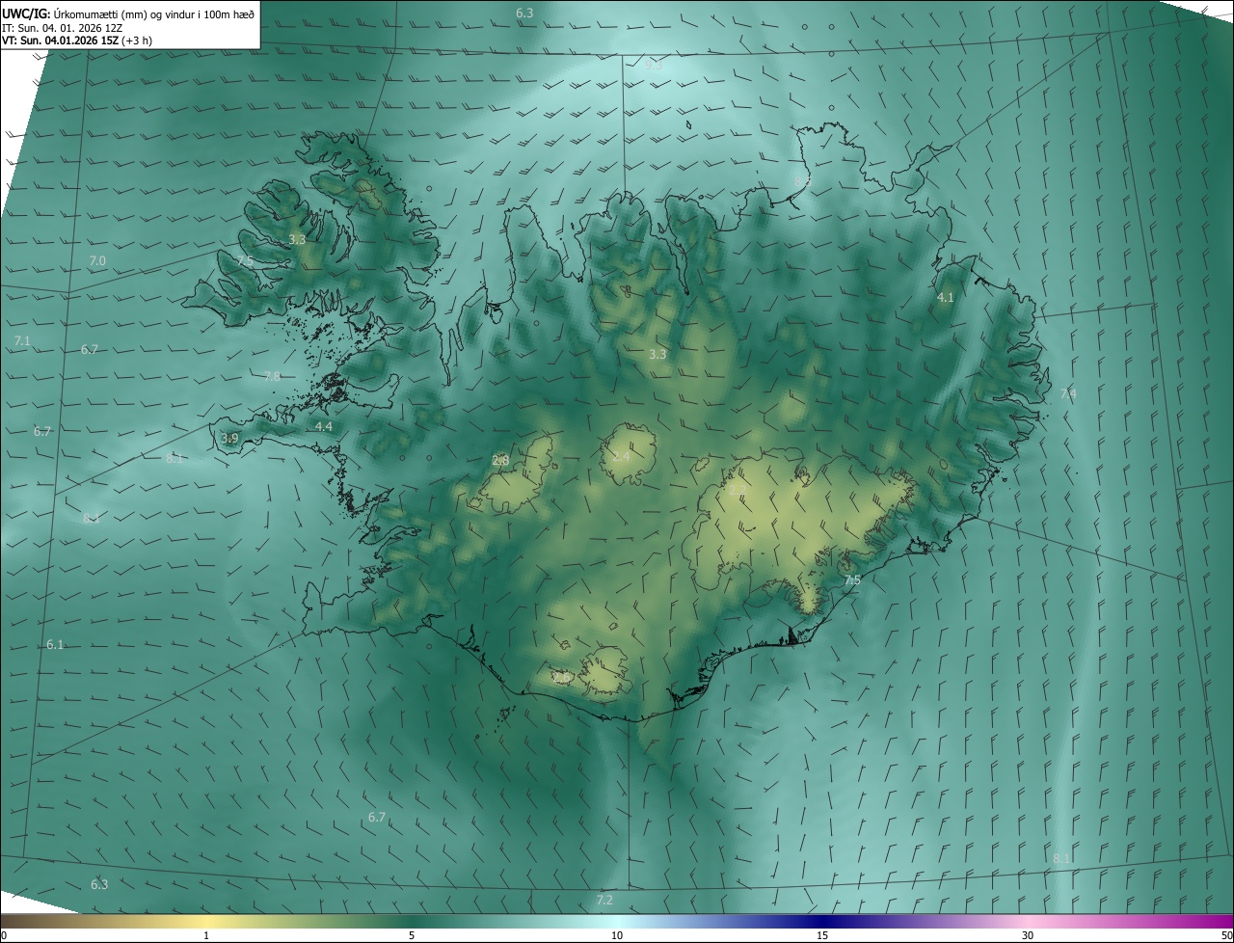
Task: Click the 4.1 value label on the map
Action: point(945,298)
